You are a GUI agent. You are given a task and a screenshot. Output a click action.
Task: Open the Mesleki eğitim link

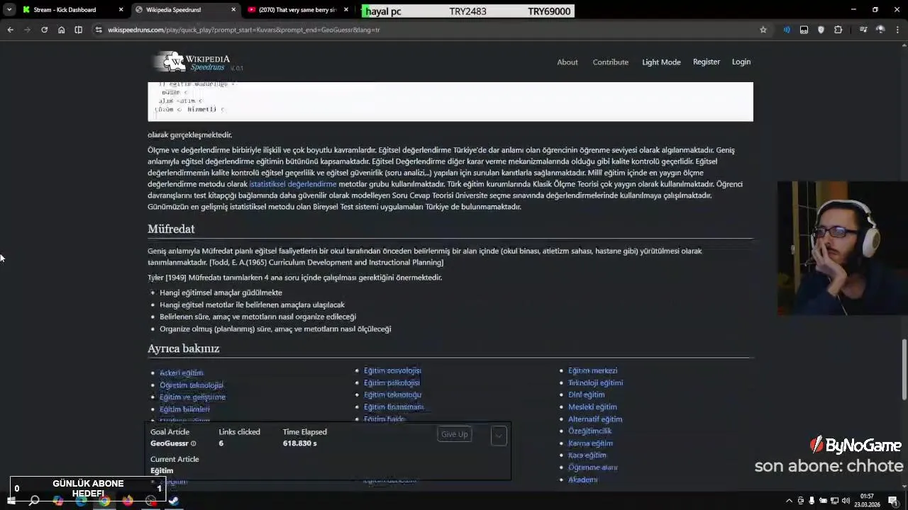[592, 407]
